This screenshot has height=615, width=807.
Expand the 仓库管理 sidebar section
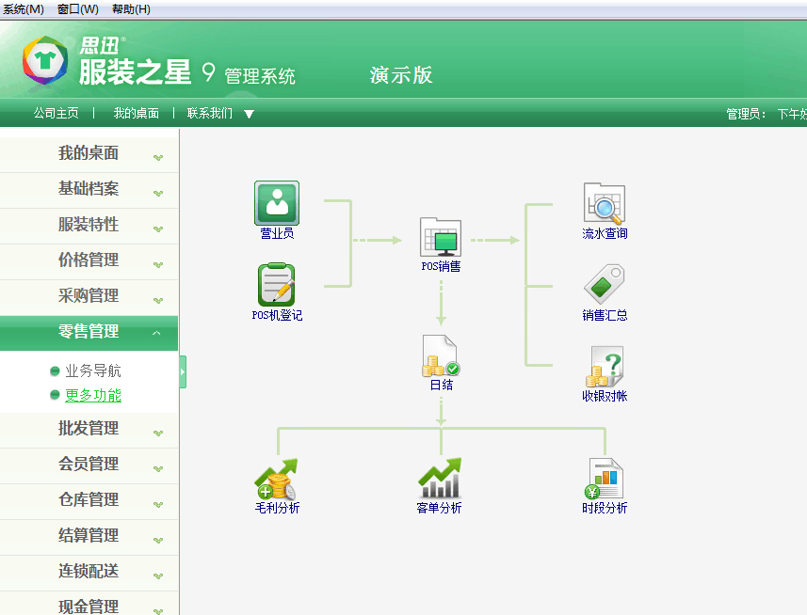(89, 500)
